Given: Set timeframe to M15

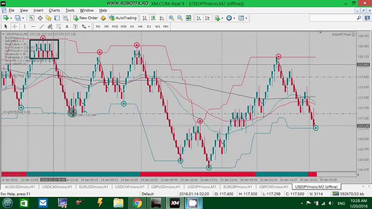Looking at the screenshot, I should point(115,26).
